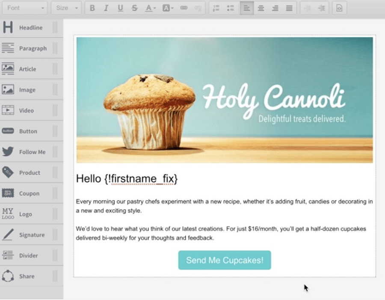Center align the text
Image resolution: width=385 pixels, height=300 pixels.
[261, 8]
